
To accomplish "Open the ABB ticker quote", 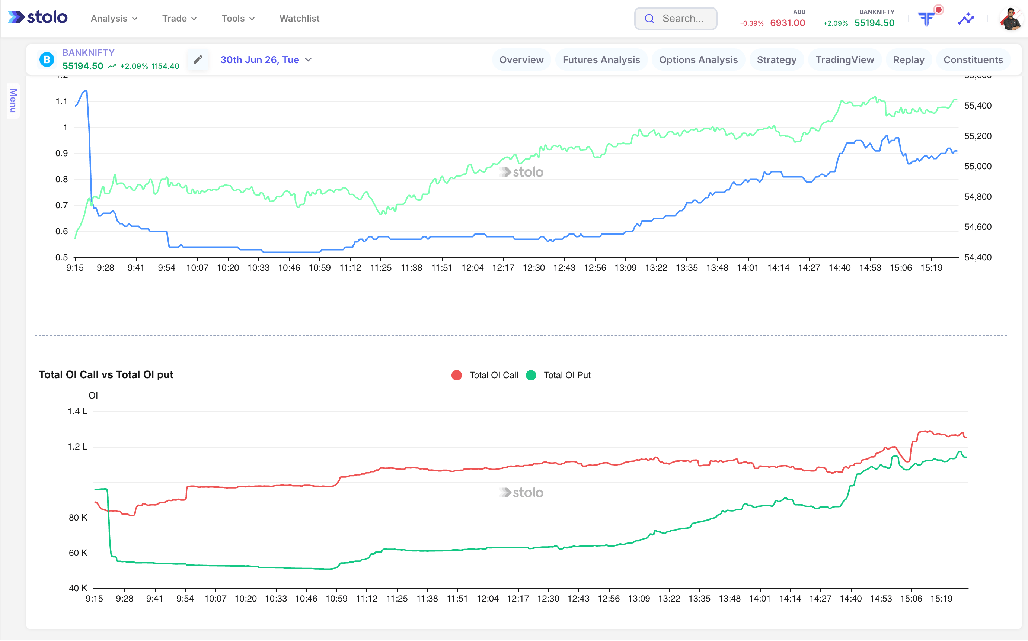I will (772, 19).
